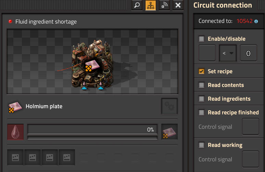Toggle the circuit network button
This screenshot has height=172, width=265.
(151, 5)
